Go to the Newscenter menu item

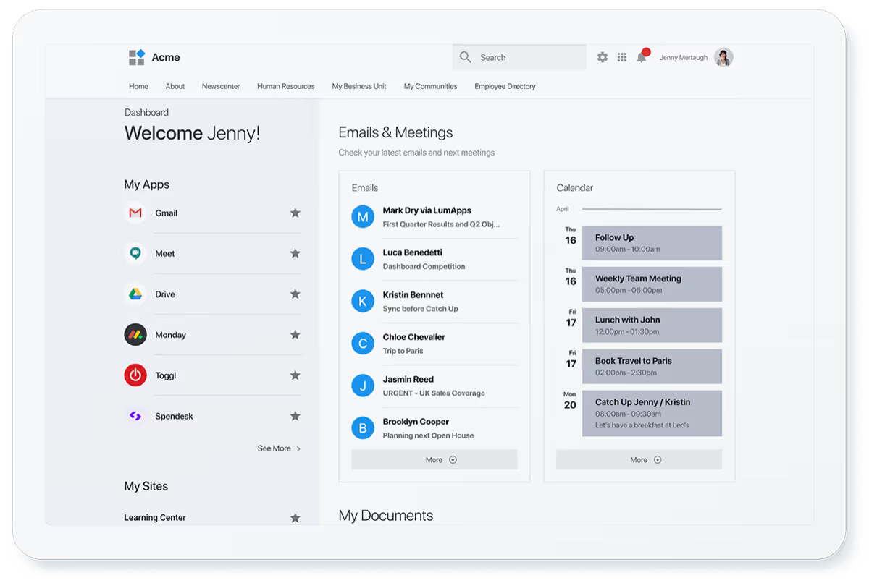221,86
